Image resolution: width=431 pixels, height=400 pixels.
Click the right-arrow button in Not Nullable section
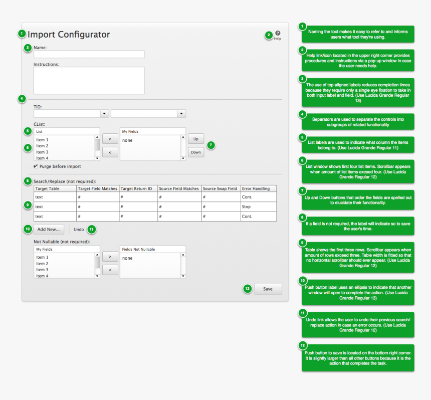coord(110,256)
